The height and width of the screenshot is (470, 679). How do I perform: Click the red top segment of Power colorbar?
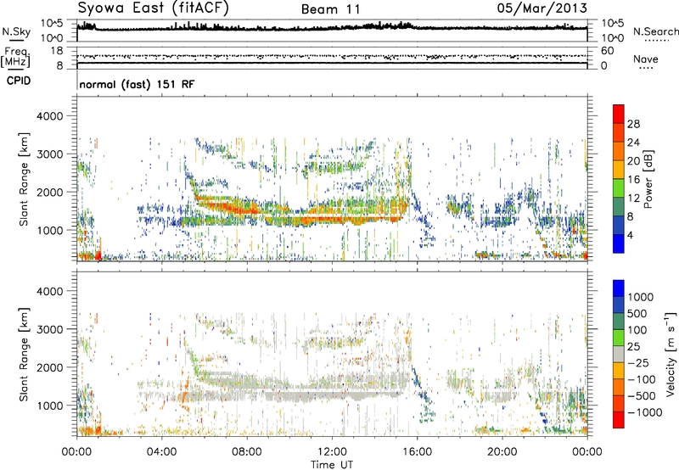click(619, 114)
